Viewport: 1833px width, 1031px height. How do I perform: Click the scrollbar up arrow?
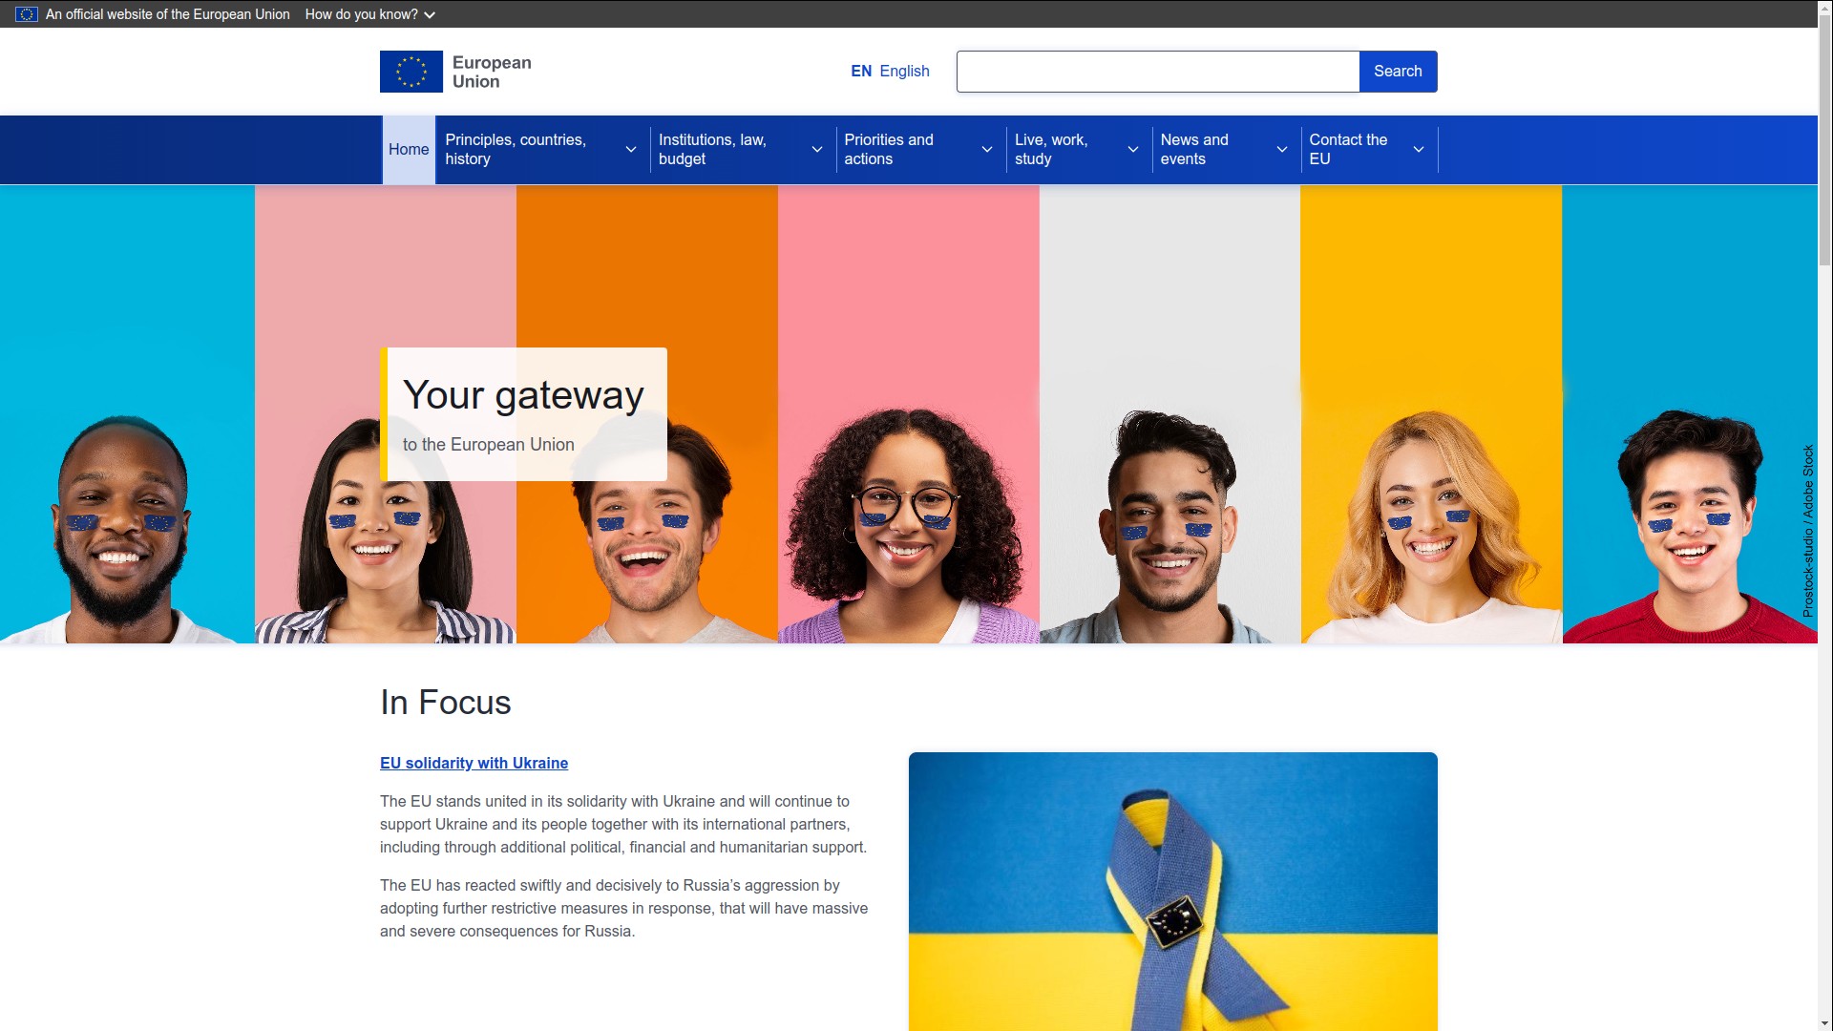click(x=1824, y=8)
